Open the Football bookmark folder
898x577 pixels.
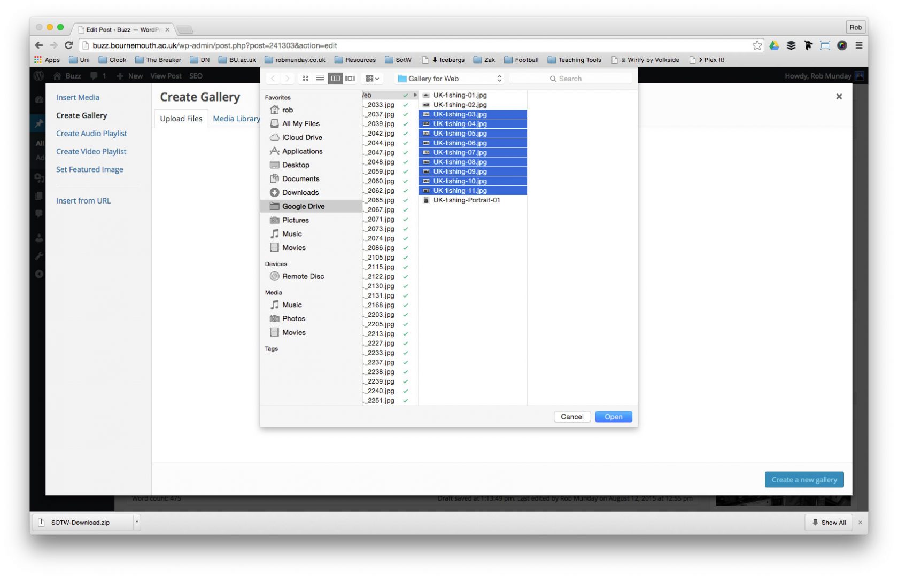click(521, 60)
